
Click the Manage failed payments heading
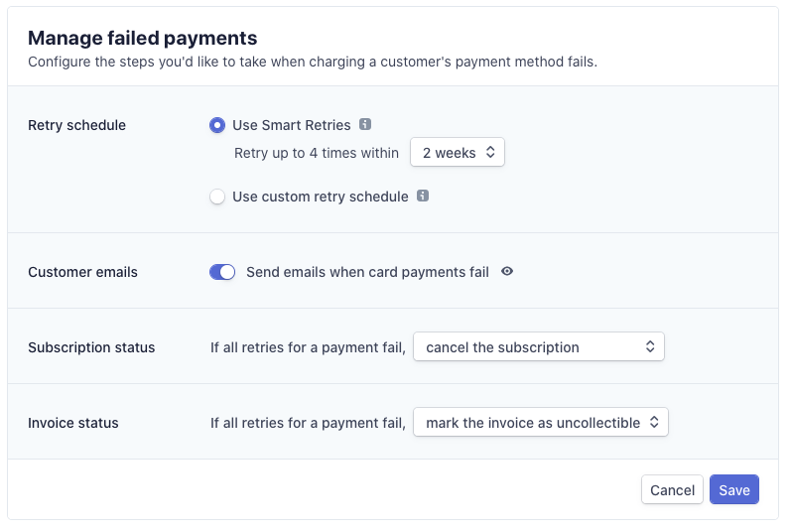coord(142,39)
